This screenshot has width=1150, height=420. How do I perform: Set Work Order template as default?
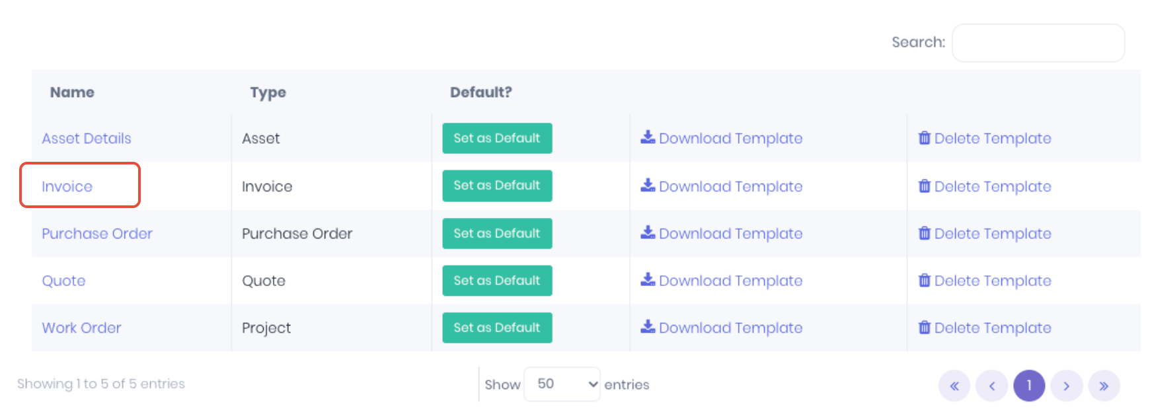(x=497, y=328)
